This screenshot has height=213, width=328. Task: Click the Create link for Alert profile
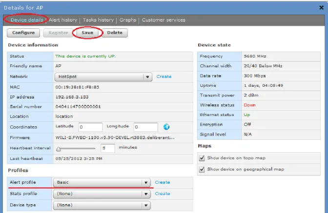point(163,182)
